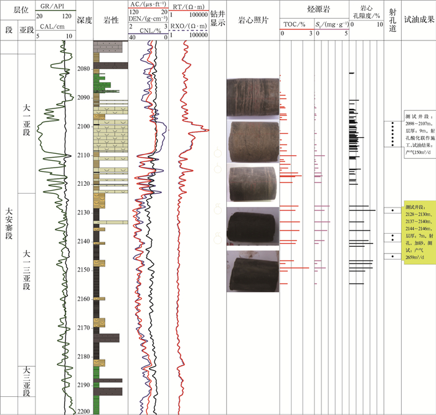The height and width of the screenshot is (415, 436).
Task: Click the 2150 depth marker
Action: (x=84, y=270)
